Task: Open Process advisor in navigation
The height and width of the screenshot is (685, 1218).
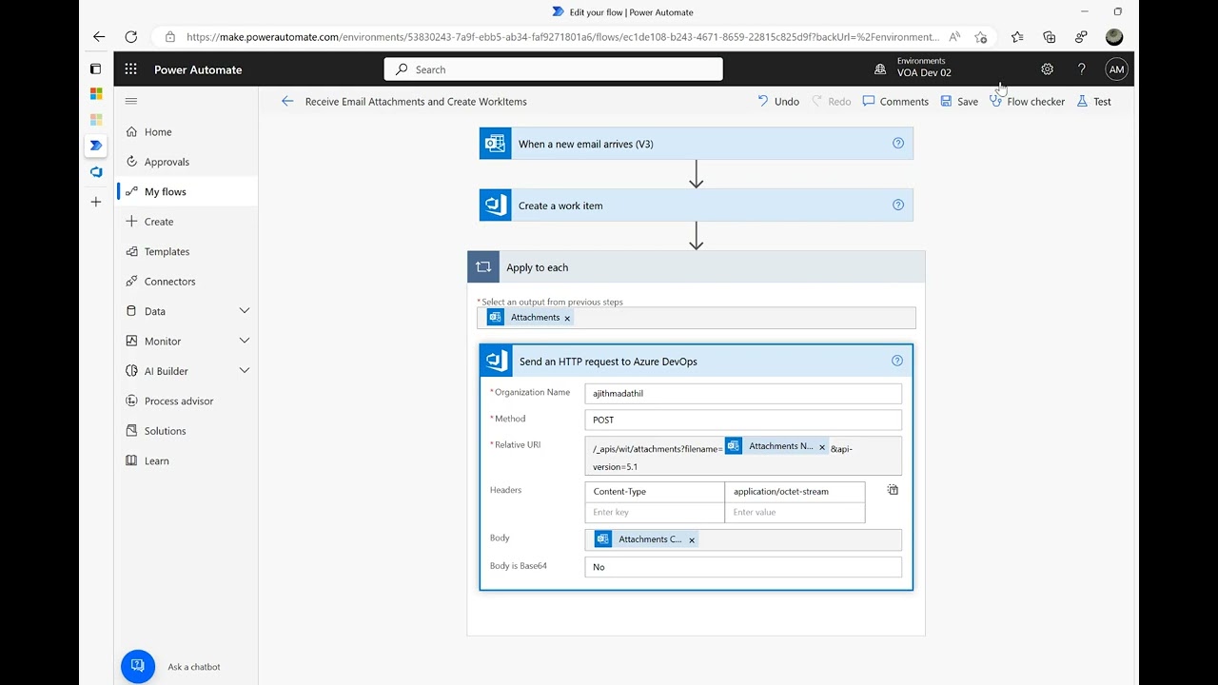Action: click(x=187, y=401)
